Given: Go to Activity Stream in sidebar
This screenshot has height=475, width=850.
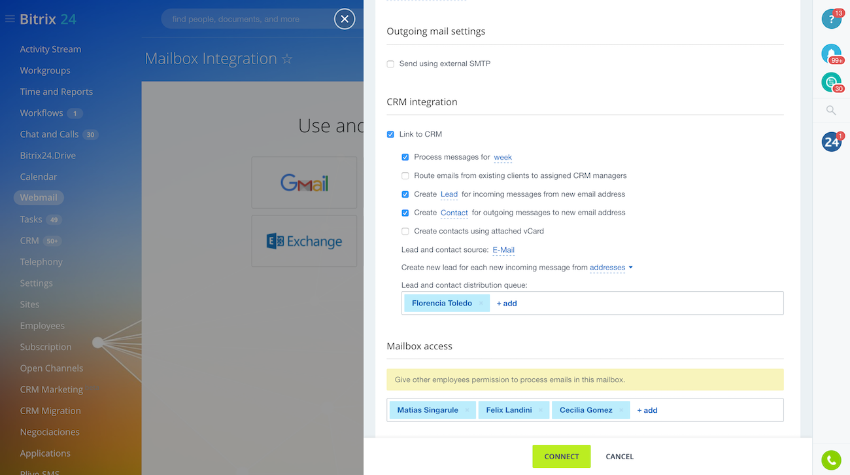Looking at the screenshot, I should (50, 49).
